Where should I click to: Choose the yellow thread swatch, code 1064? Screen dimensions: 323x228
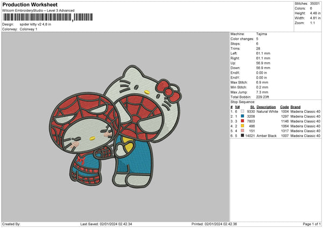pos(242,126)
